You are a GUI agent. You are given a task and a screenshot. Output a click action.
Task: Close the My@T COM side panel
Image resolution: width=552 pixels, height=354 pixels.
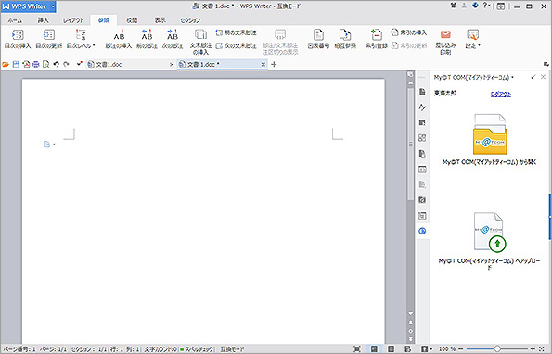pos(544,77)
